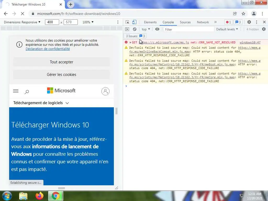Close the DevTools panel
The width and height of the screenshot is (268, 201).
point(264,22)
